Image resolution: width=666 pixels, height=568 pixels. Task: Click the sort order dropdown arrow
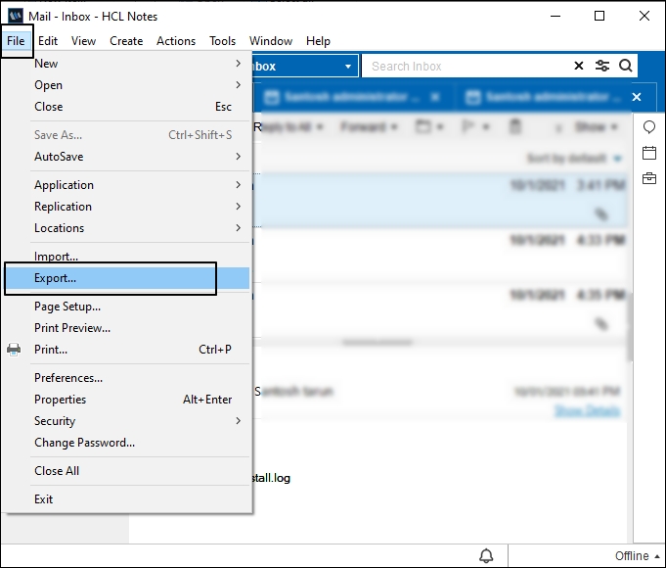[x=617, y=159]
